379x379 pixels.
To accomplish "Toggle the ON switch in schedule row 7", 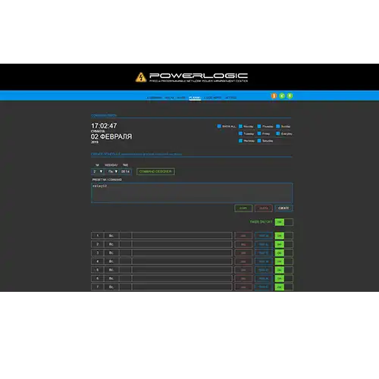I will (284, 287).
